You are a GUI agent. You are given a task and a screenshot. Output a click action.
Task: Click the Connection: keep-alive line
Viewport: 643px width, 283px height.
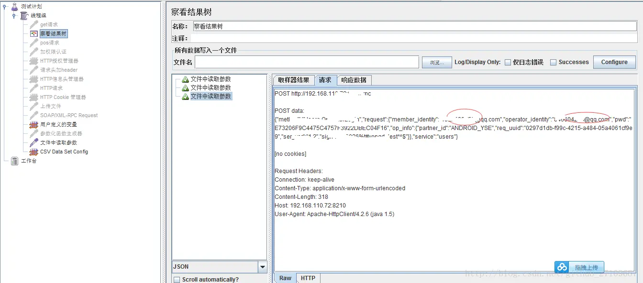[304, 180]
